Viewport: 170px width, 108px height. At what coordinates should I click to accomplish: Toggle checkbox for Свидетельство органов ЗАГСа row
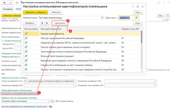26,43
